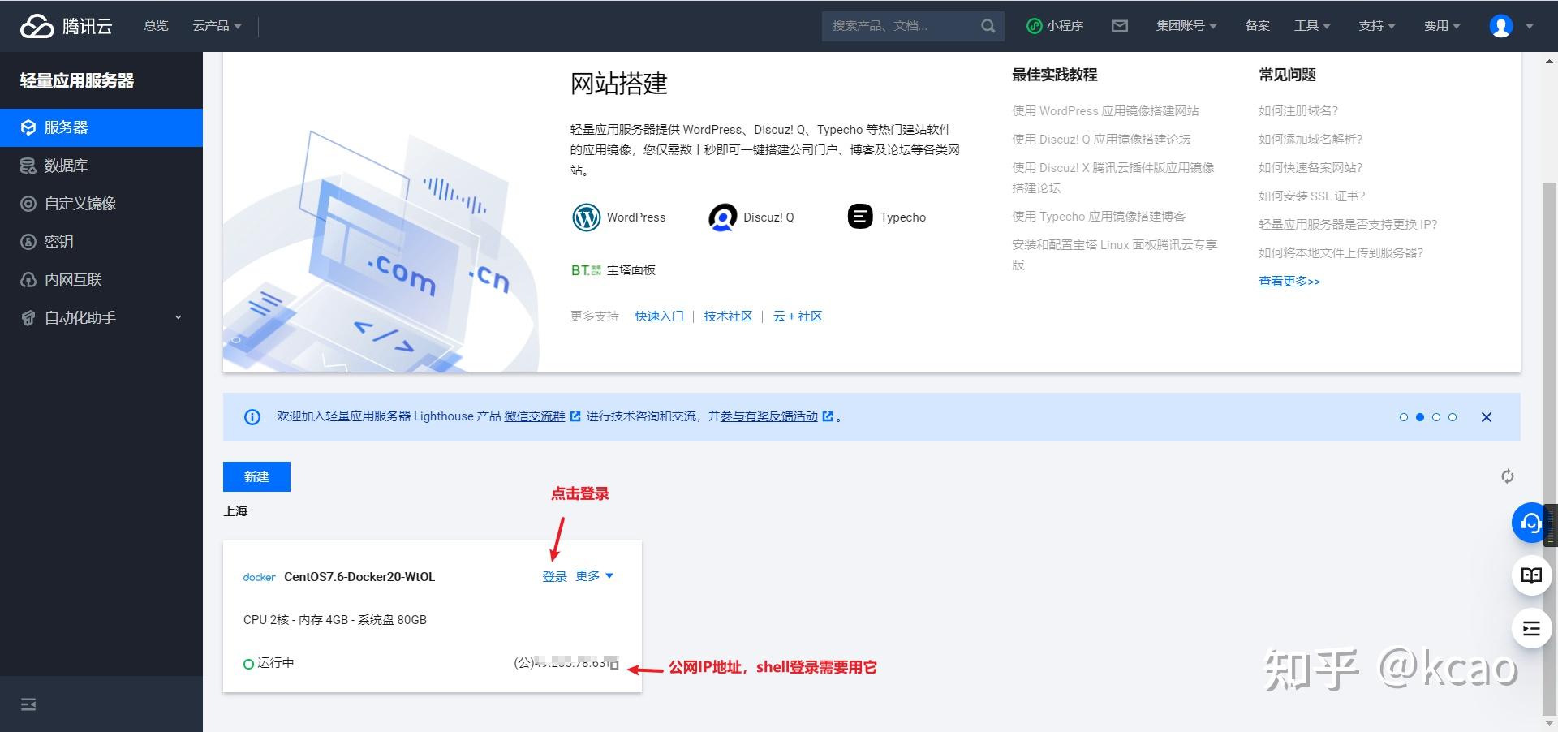Click the page vertical scrollbar thumb
1558x732 pixels.
[1549, 448]
